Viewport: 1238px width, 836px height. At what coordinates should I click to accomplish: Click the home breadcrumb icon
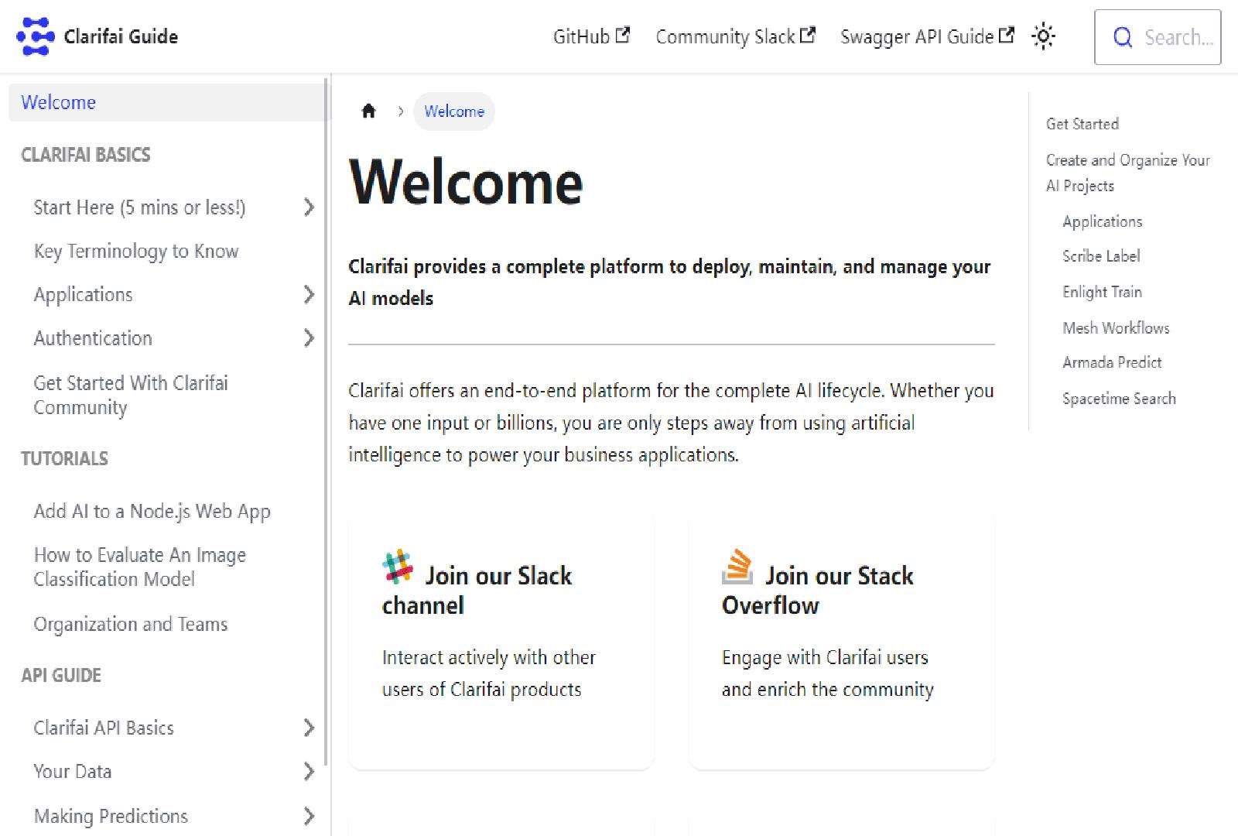coord(368,111)
